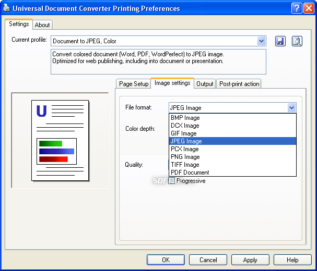Choose TIFF Image from format list
317x271 pixels.
232,165
